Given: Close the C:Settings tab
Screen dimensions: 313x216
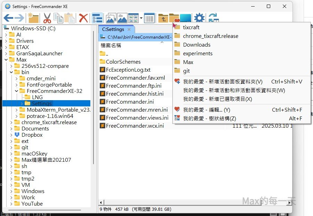Looking at the screenshot, I should click(129, 29).
